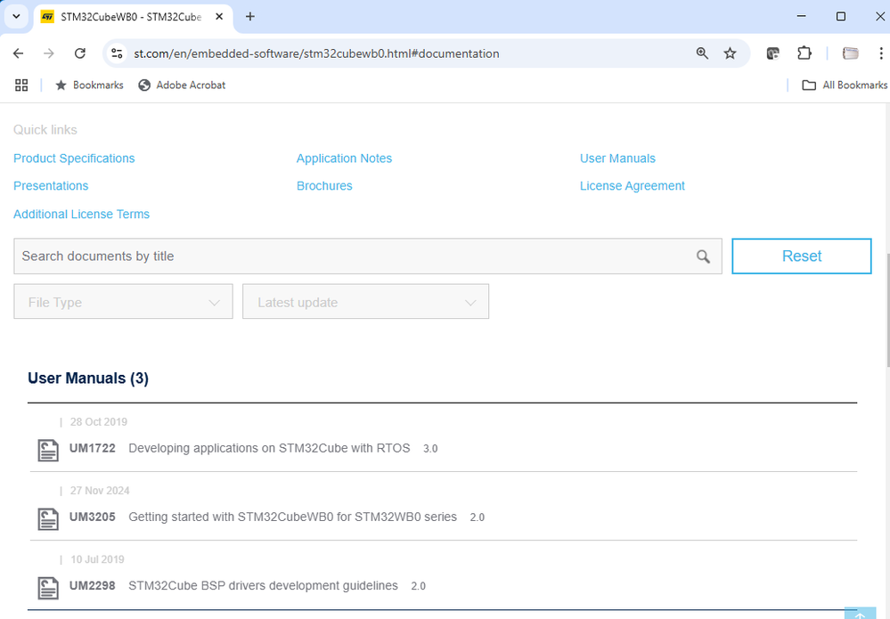Open the tab search dropdown arrow
This screenshot has width=890, height=619.
click(16, 16)
